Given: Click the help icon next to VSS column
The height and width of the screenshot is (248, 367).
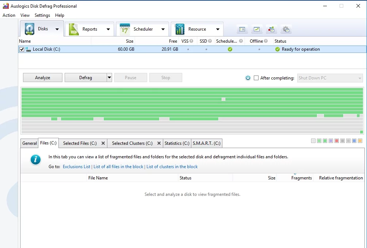Looking at the screenshot, I should (191, 41).
